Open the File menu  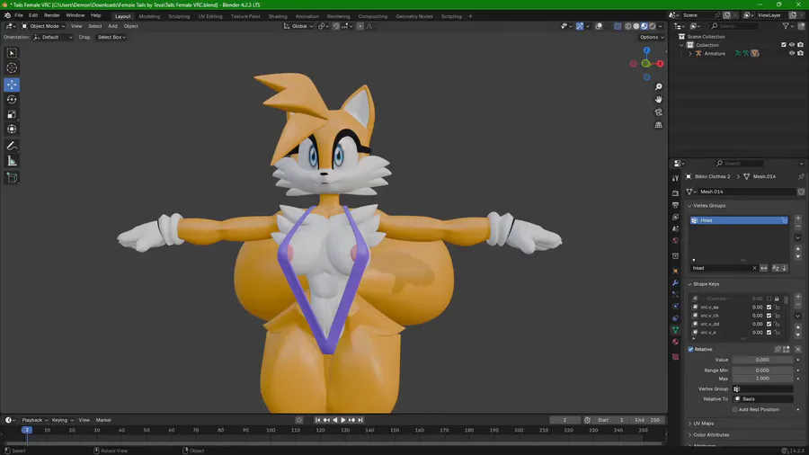coord(19,15)
